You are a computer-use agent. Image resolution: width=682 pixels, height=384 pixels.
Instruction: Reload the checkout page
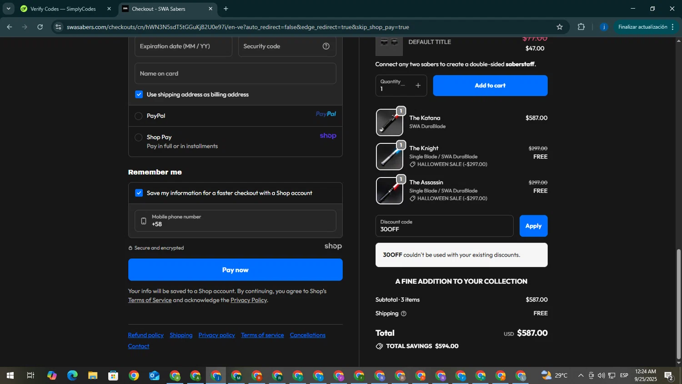40,27
